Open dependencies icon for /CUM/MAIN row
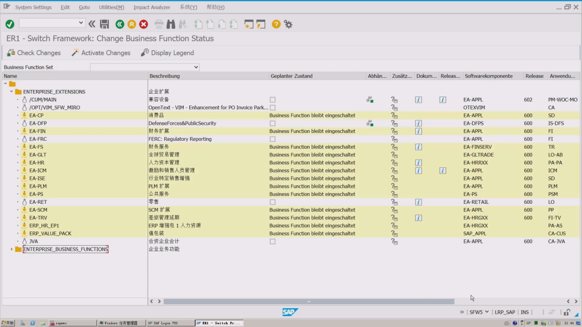 (370, 99)
